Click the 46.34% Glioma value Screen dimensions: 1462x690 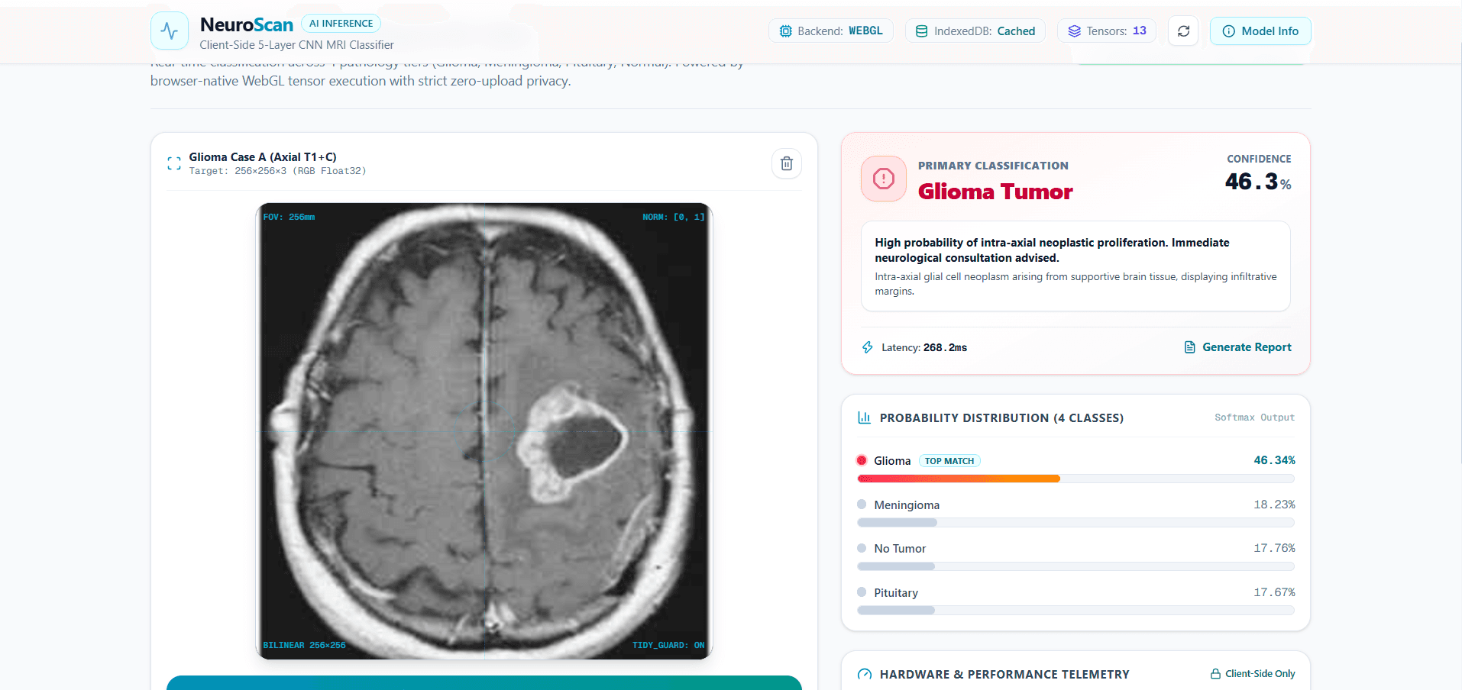(1275, 460)
